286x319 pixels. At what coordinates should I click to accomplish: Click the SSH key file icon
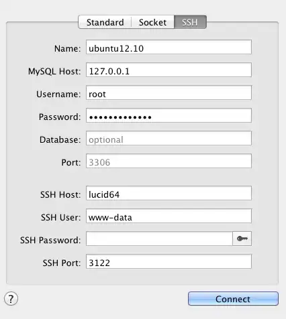click(x=242, y=239)
